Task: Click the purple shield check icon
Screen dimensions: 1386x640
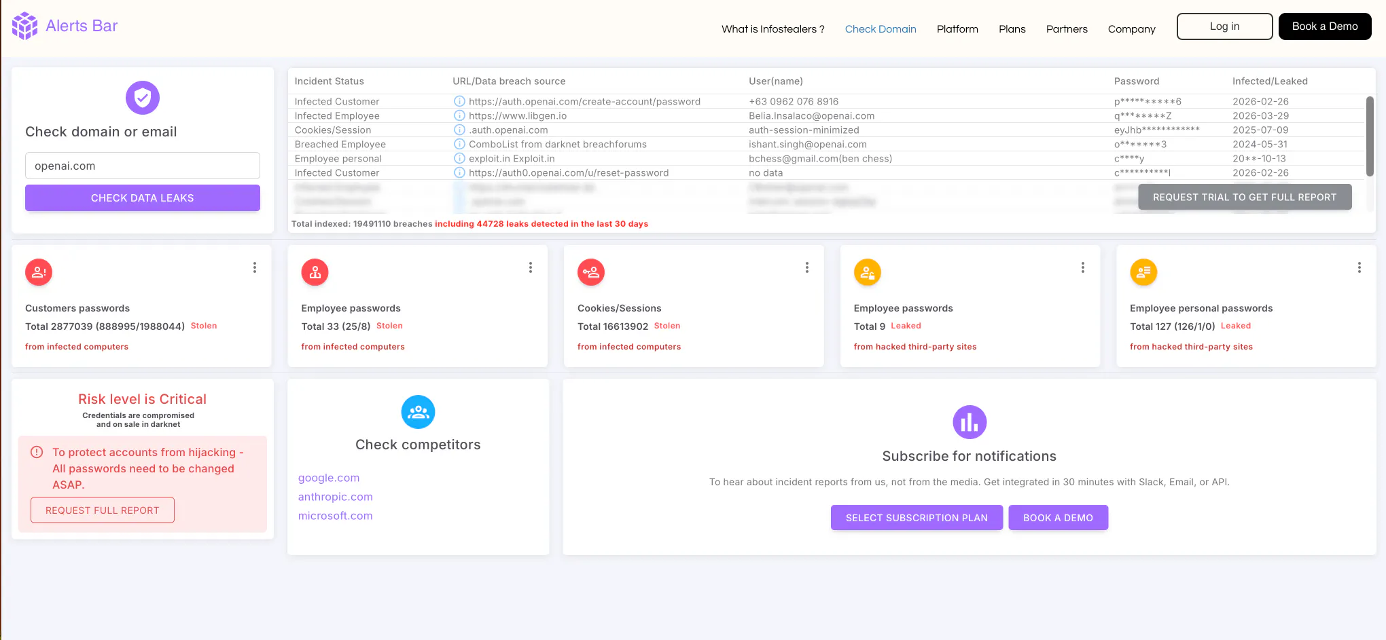Action: [x=143, y=98]
